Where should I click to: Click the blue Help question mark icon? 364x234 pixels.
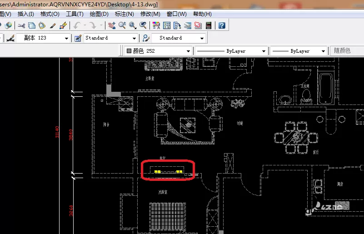[222, 25]
